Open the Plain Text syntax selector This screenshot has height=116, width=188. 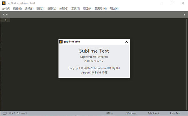click(175, 113)
